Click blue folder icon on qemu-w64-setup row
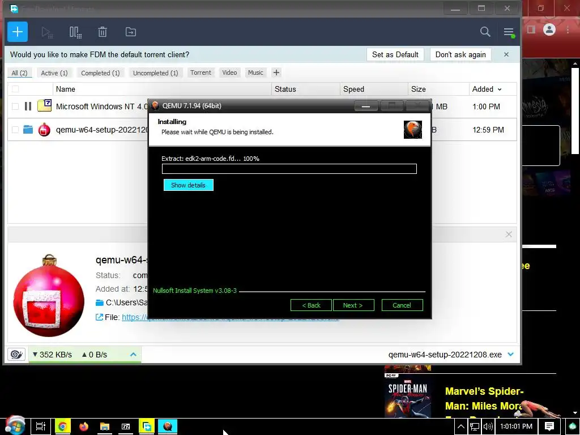580x435 pixels. (28, 130)
